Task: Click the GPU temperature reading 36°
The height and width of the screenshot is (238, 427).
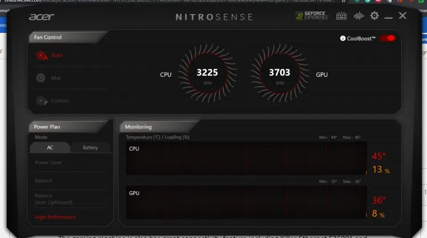Action: coord(379,201)
